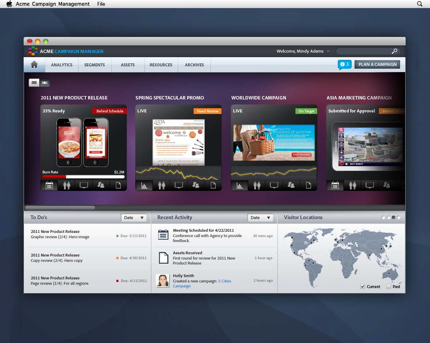This screenshot has height=343, width=430.
Task: Open analytics chart icon on Worldwide Campaign
Action: pos(240,186)
